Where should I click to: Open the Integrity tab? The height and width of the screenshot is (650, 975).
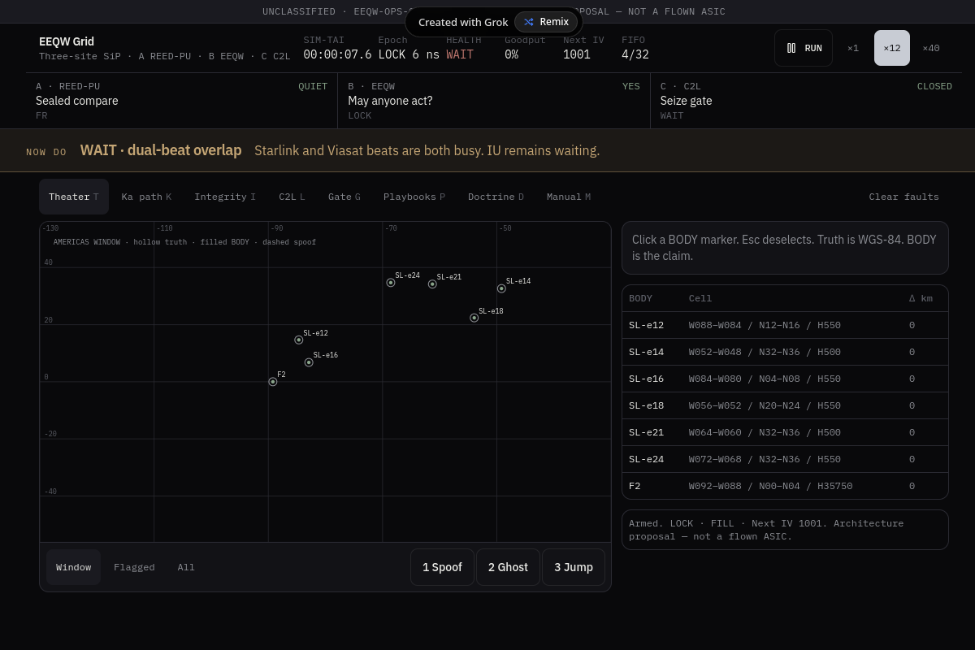225,197
